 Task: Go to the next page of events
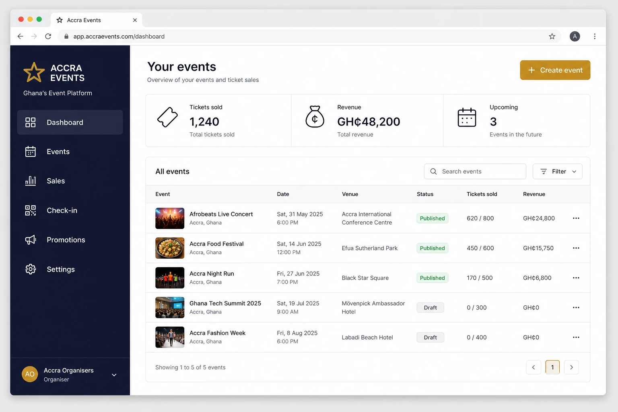pos(571,367)
